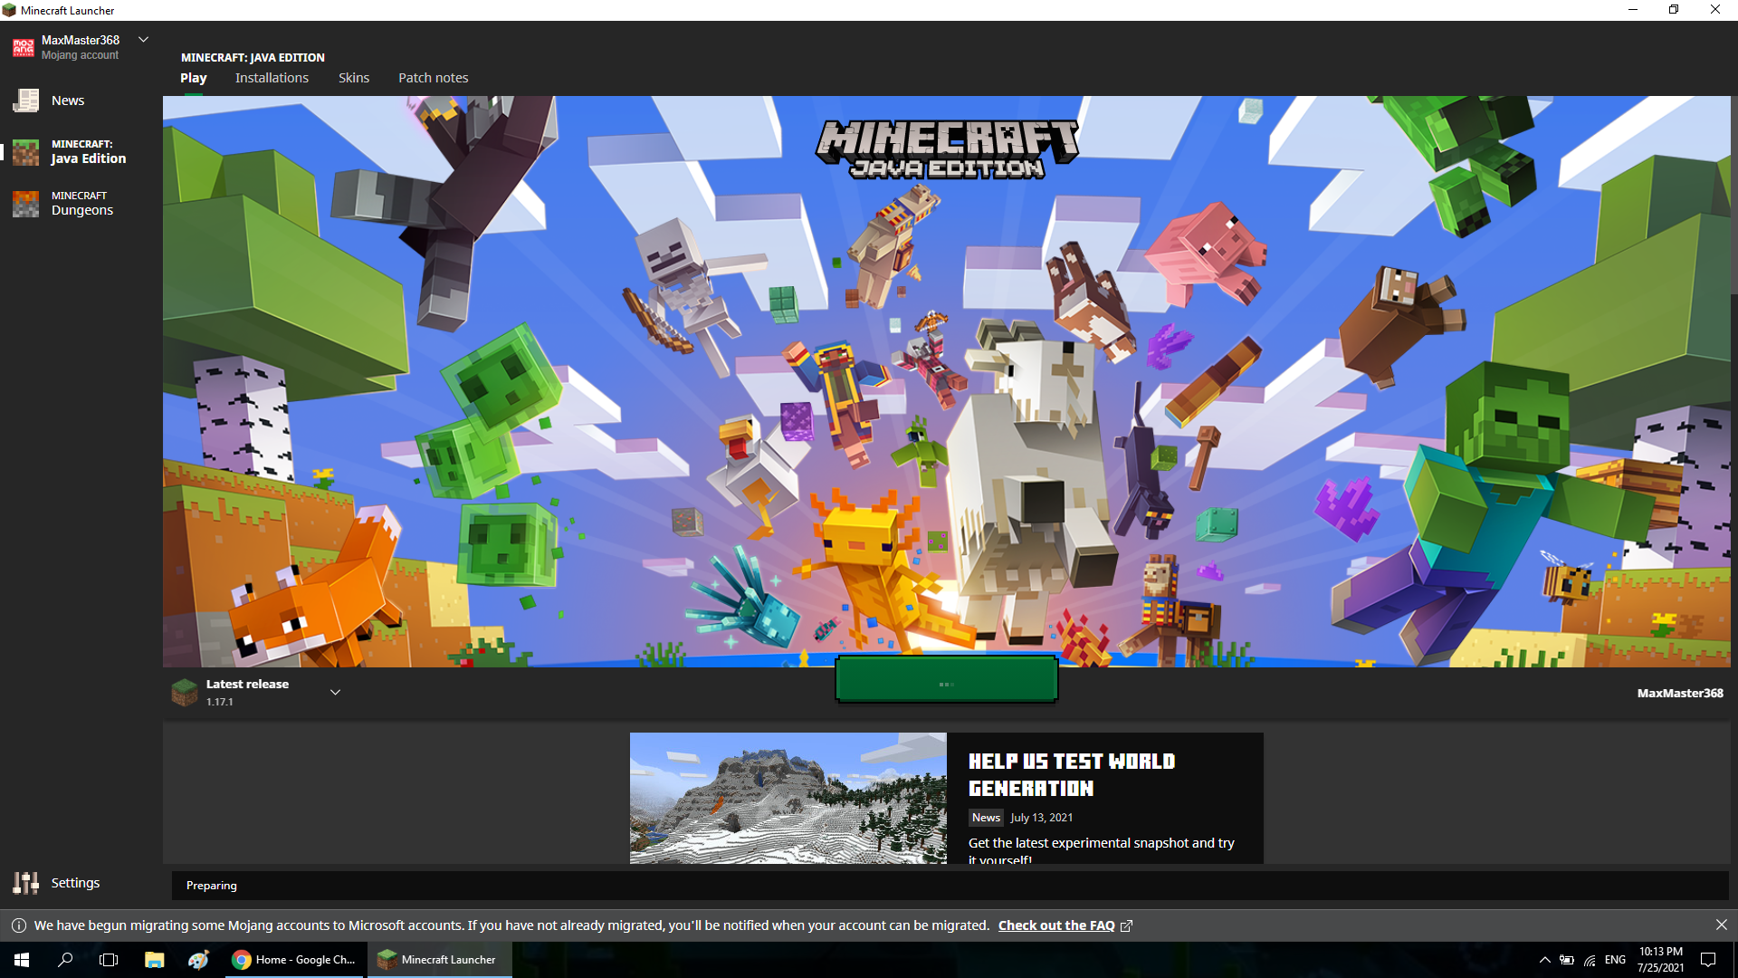Open the Check out the FAQ link

[1056, 925]
